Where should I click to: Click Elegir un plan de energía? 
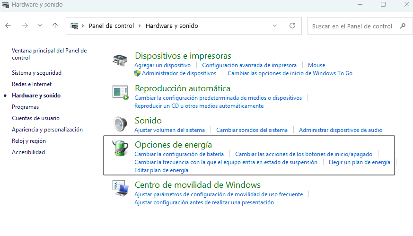pyautogui.click(x=360, y=162)
